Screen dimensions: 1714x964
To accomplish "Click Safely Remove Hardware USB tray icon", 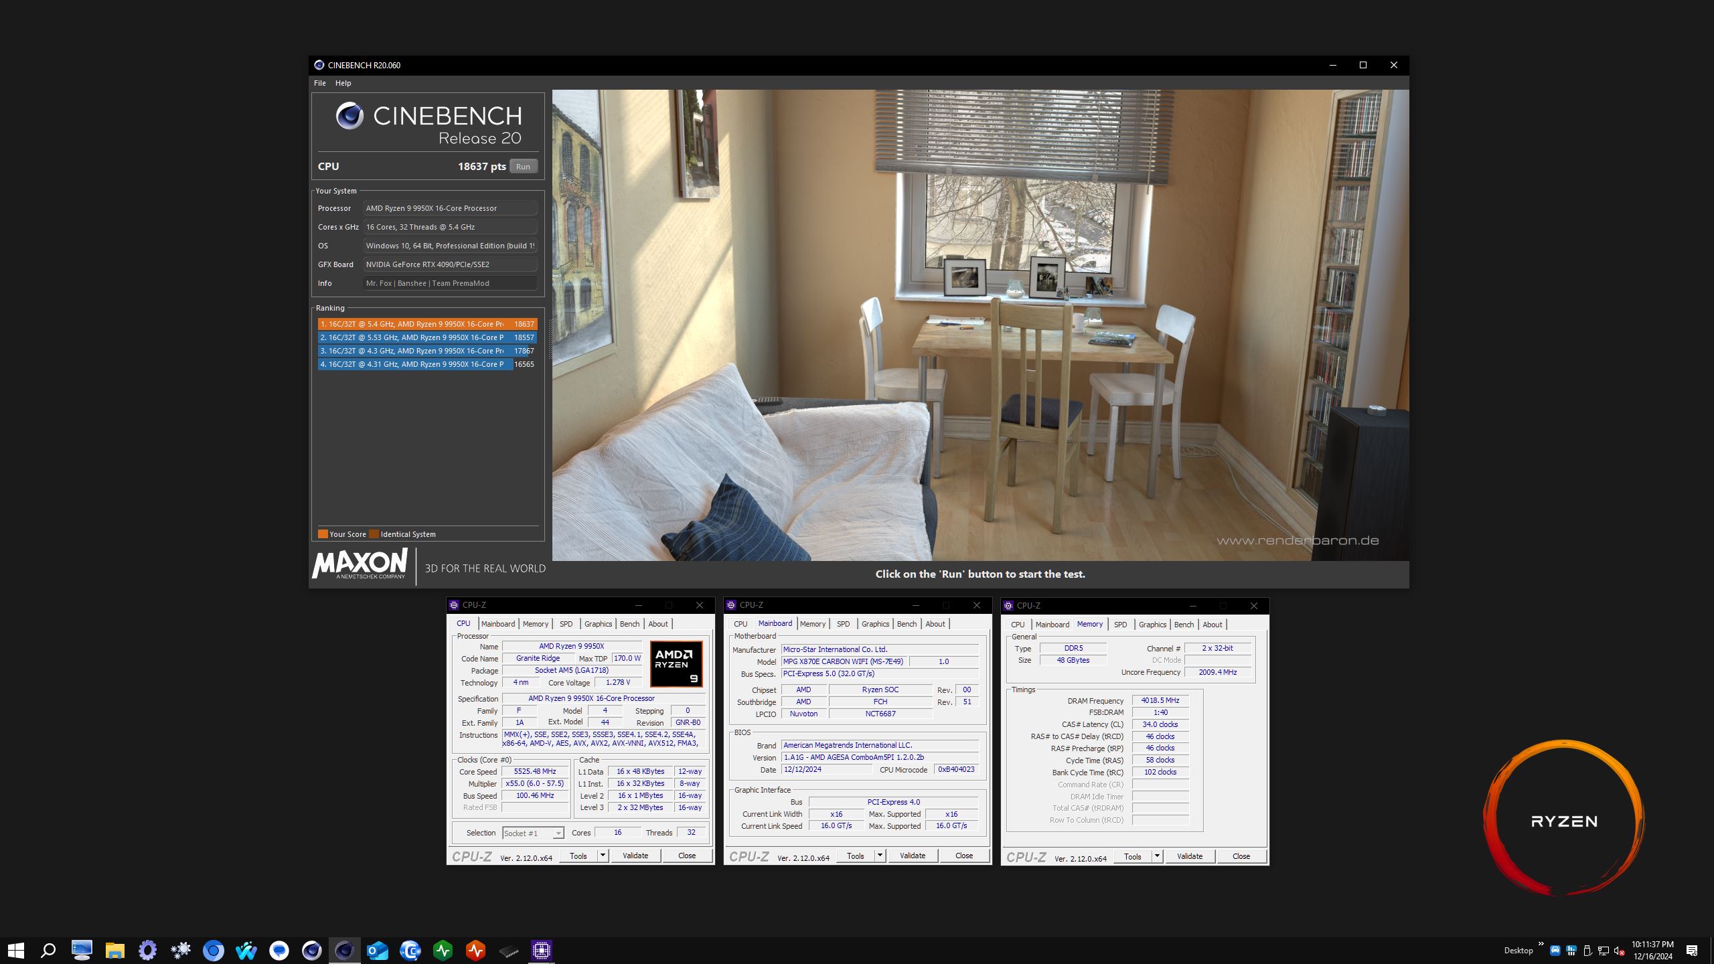I will (x=1587, y=951).
